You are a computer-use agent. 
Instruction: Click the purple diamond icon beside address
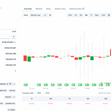pyautogui.click(x=10, y=84)
